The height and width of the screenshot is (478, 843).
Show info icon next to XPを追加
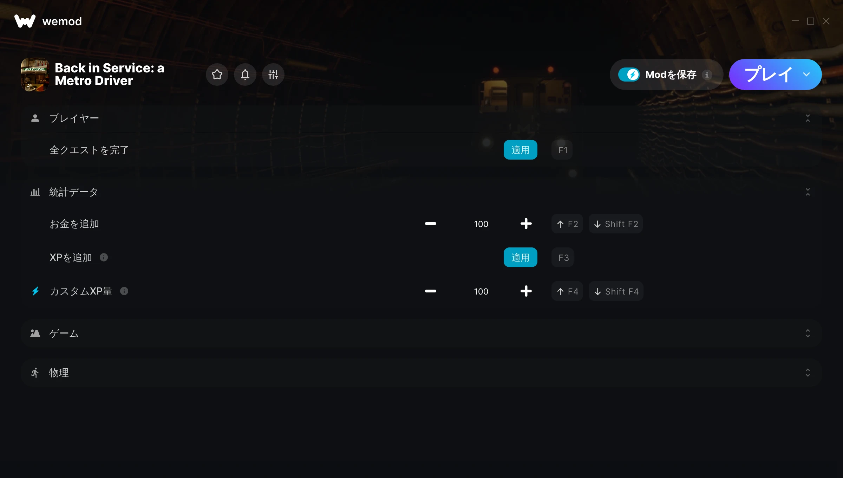click(x=104, y=257)
